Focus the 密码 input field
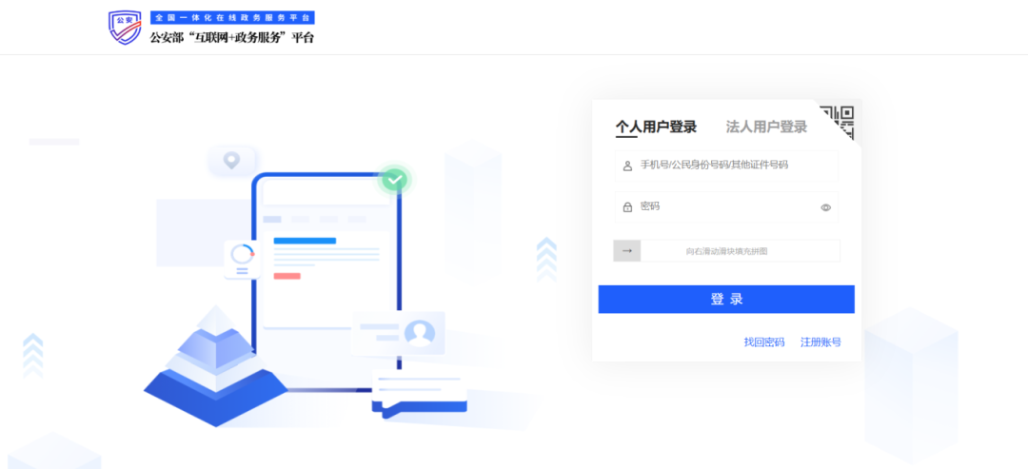This screenshot has width=1028, height=469. (x=723, y=207)
